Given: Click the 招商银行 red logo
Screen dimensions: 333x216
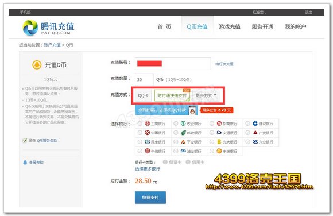Looking at the screenshot, I should [x=219, y=124].
